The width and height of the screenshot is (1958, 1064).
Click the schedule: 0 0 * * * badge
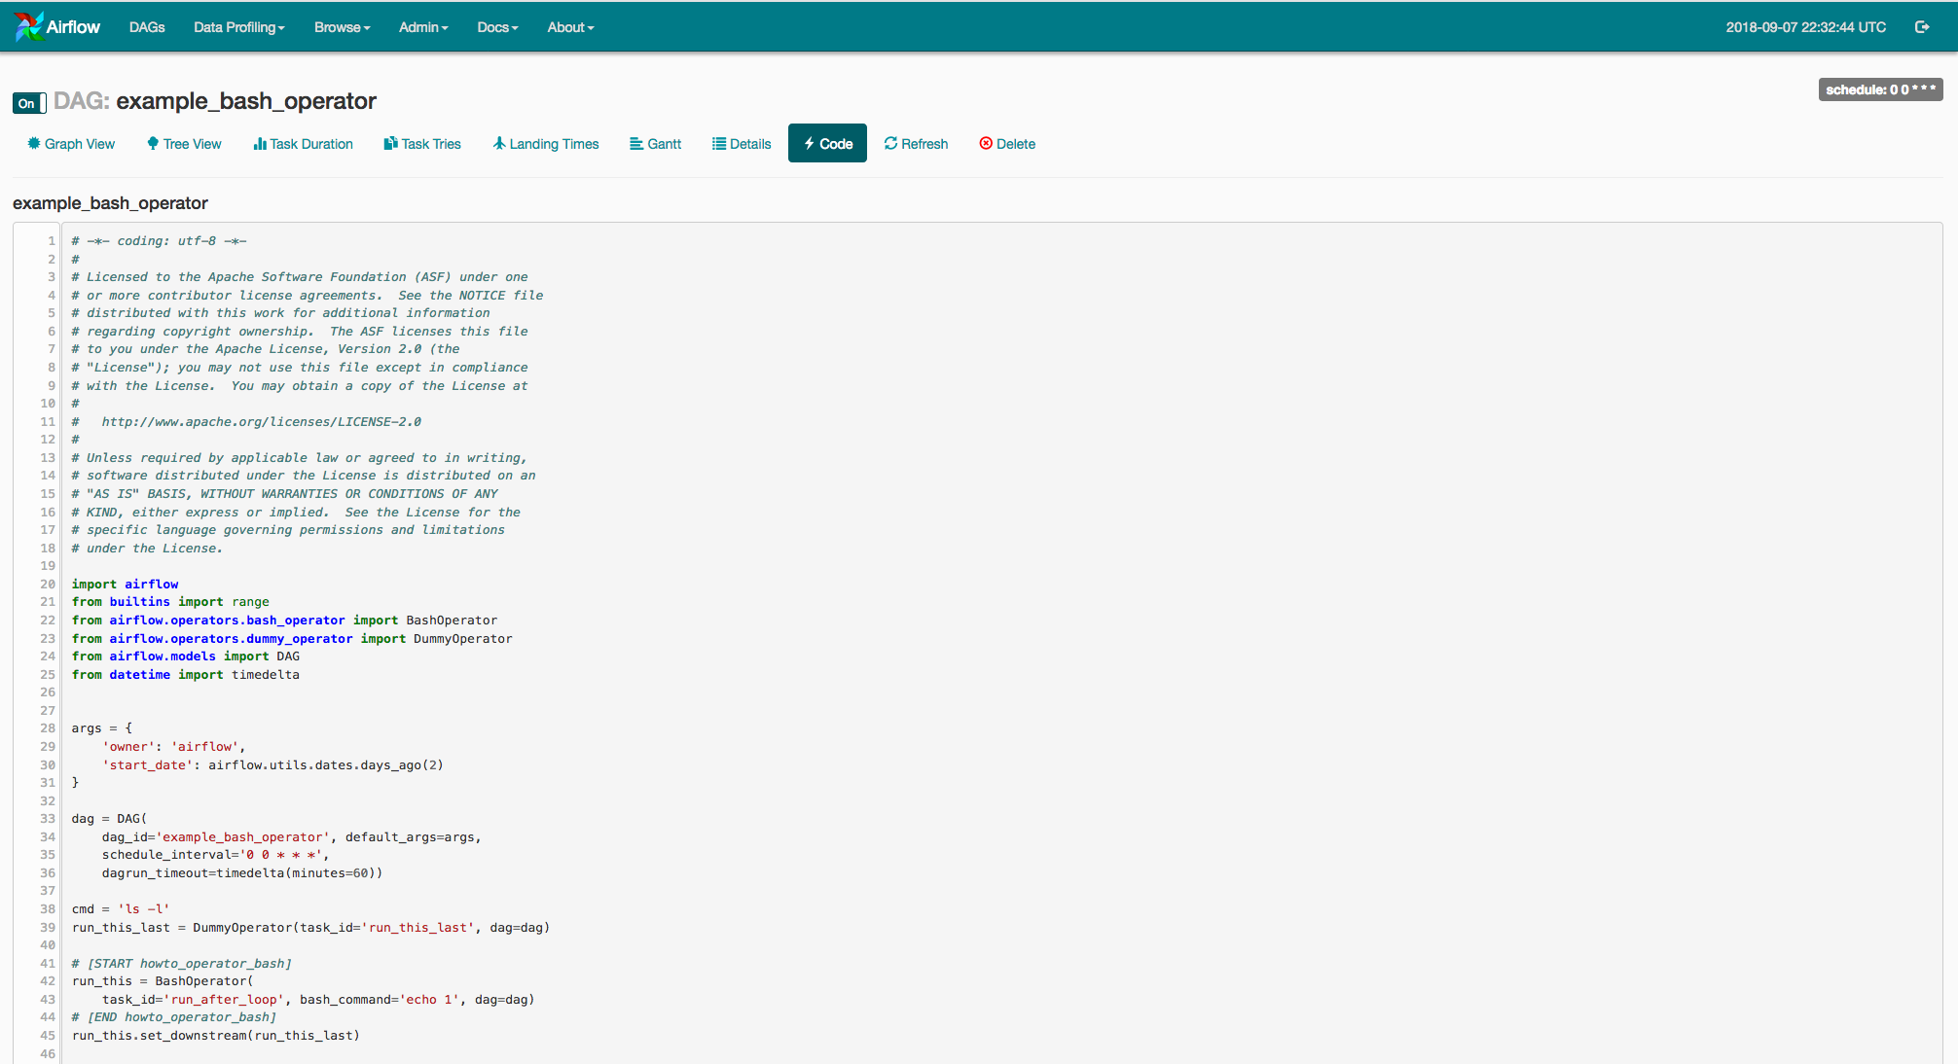pos(1880,89)
